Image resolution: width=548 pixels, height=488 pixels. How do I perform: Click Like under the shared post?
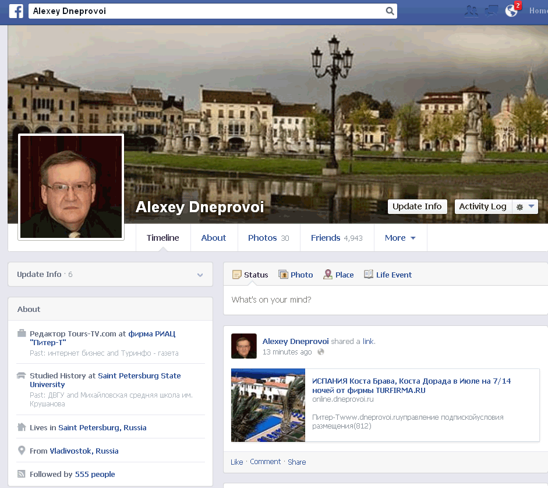[x=237, y=462]
